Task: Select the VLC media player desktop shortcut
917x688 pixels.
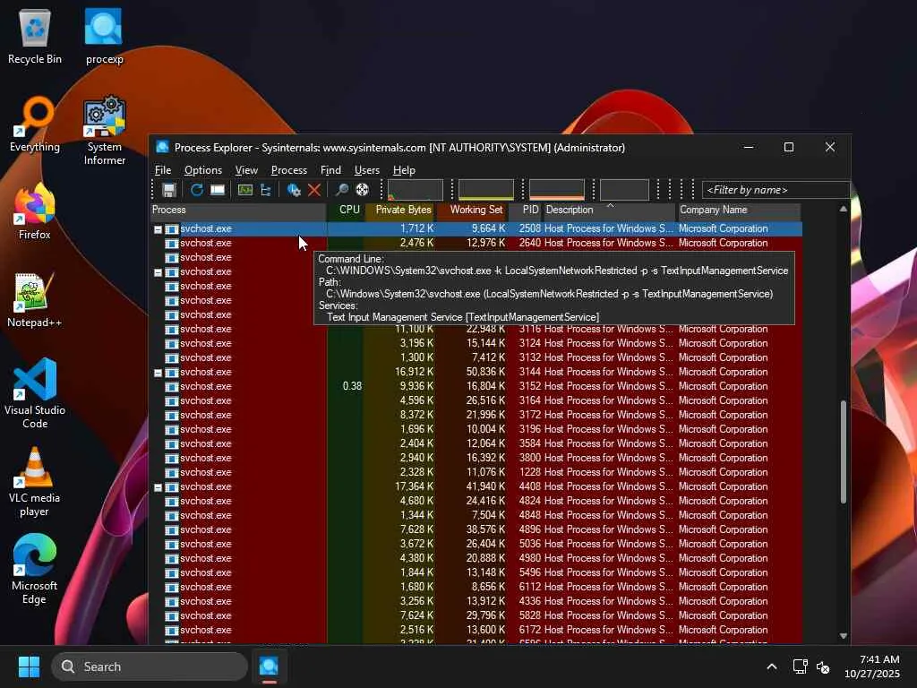Action: click(35, 481)
